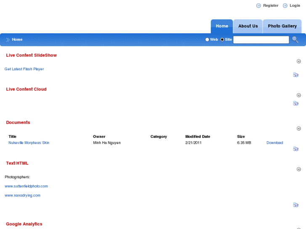Select the Web search radio button
This screenshot has width=306, height=229.
click(207, 39)
